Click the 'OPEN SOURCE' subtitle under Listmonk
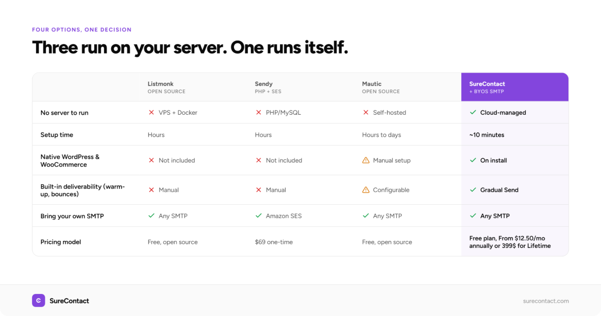The height and width of the screenshot is (316, 601). coord(166,92)
